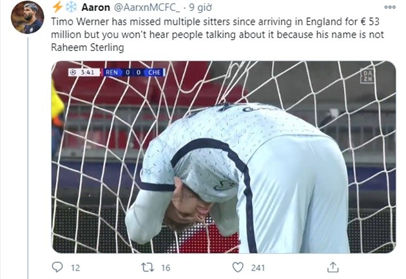This screenshot has height=279, width=406.
Task: Click the REN team label on the scoreboard
Action: (x=112, y=72)
